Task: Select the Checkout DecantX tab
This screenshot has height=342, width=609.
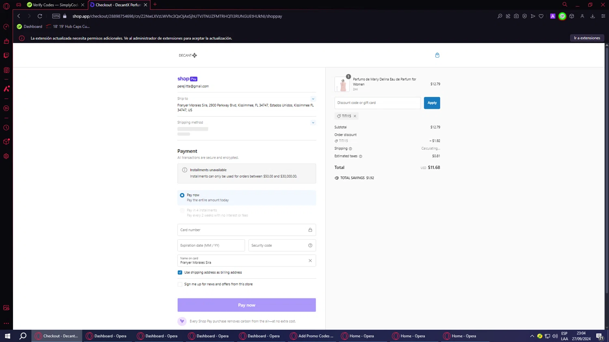Action: (117, 5)
